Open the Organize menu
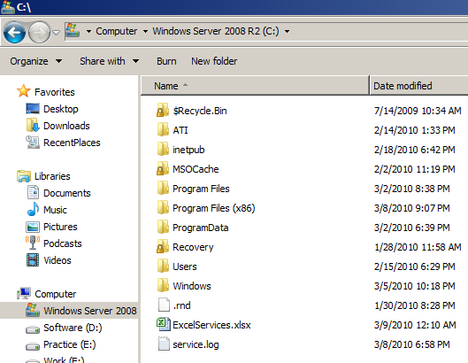Image resolution: width=468 pixels, height=363 pixels. coord(35,61)
